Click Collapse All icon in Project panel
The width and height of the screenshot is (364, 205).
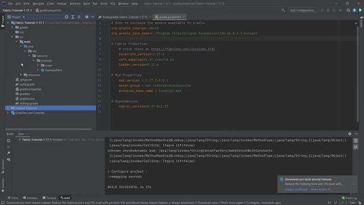point(78,17)
